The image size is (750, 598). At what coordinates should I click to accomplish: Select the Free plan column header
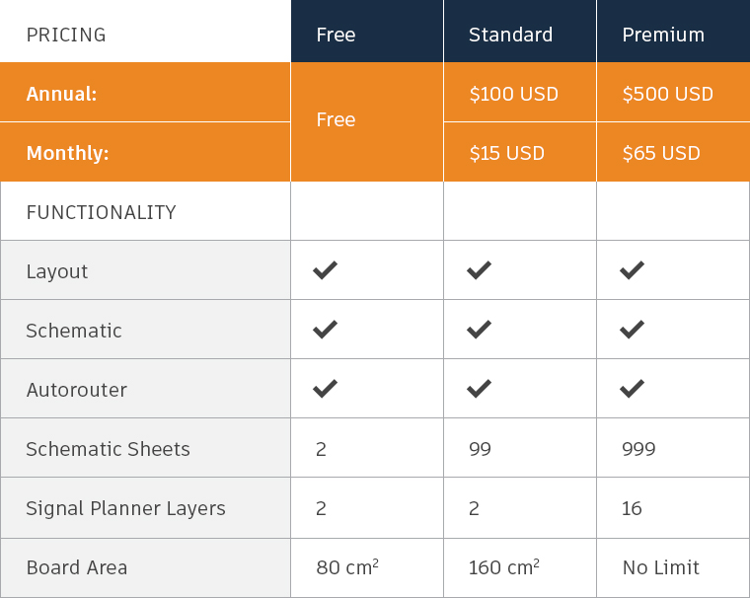point(336,35)
